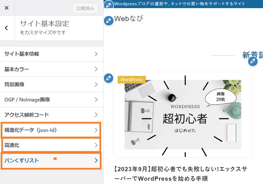Edit the Webなび site title pencil icon

pos(109,21)
